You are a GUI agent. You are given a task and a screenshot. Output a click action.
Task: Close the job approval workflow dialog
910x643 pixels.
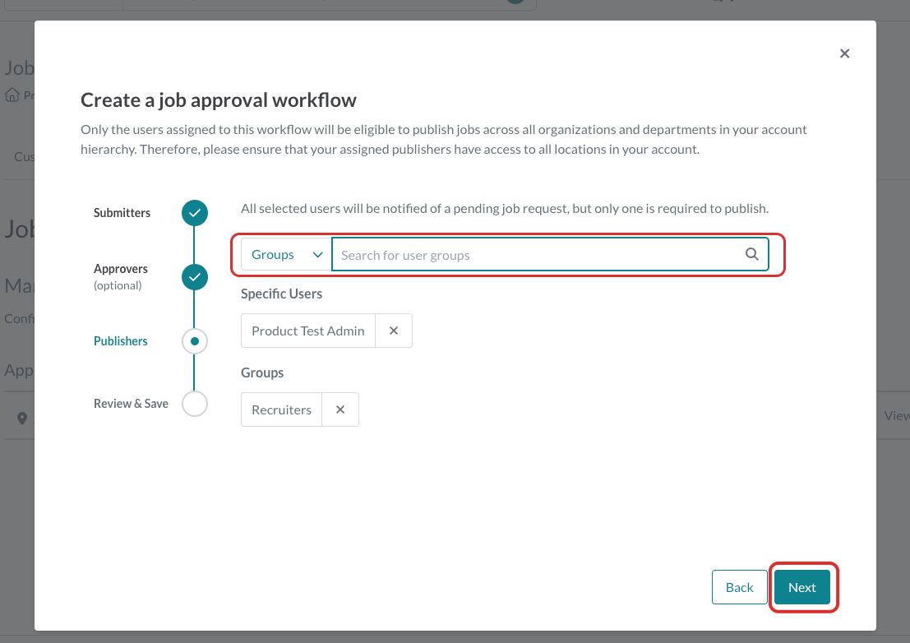[x=844, y=53]
